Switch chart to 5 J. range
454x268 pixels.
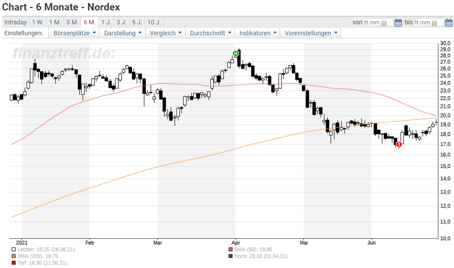point(137,22)
